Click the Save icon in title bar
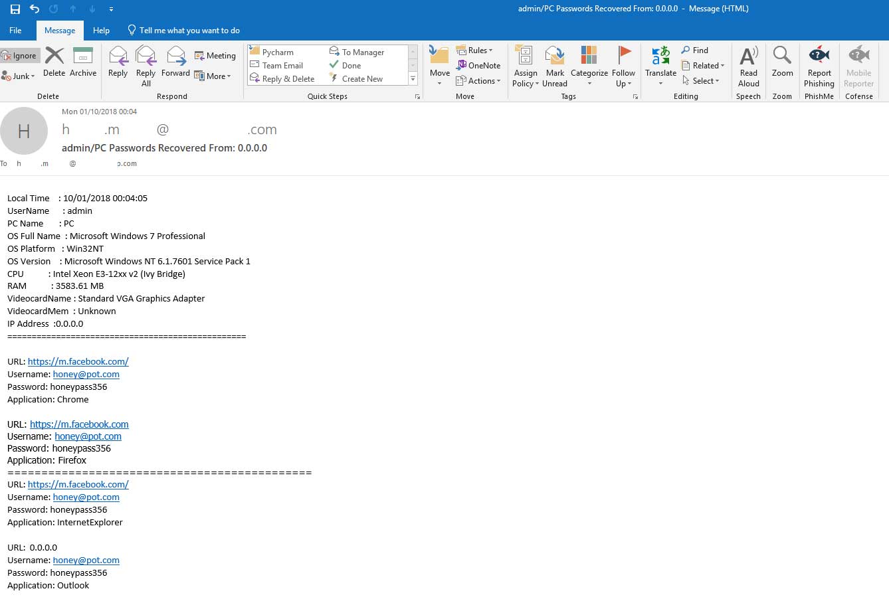Image resolution: width=889 pixels, height=605 pixels. coord(15,9)
